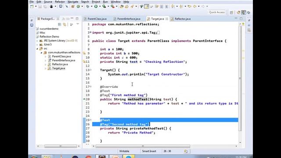Collapse methodTest fold marker at line 17
Viewport: 281px width, 158px height.
tap(91, 87)
